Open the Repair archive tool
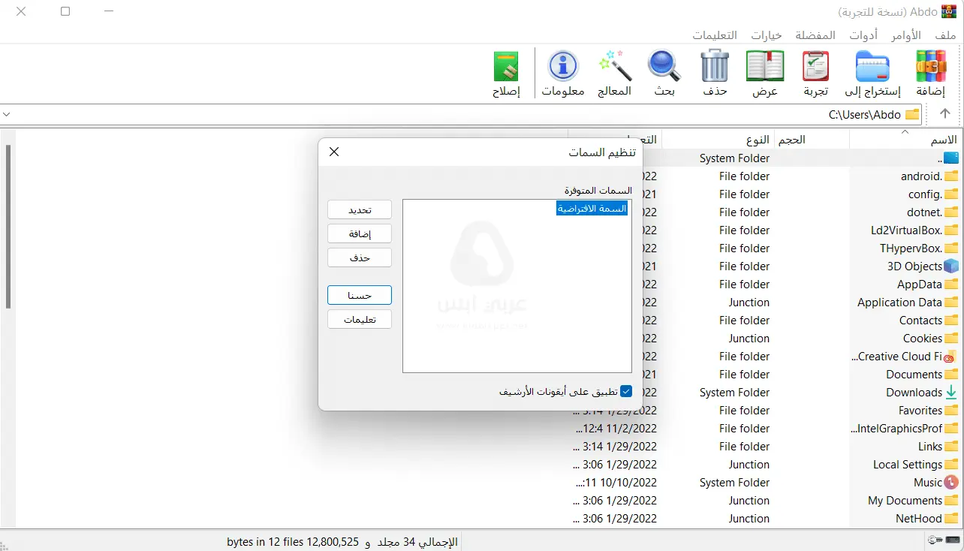Viewport: 964px width, 551px height. [x=506, y=71]
